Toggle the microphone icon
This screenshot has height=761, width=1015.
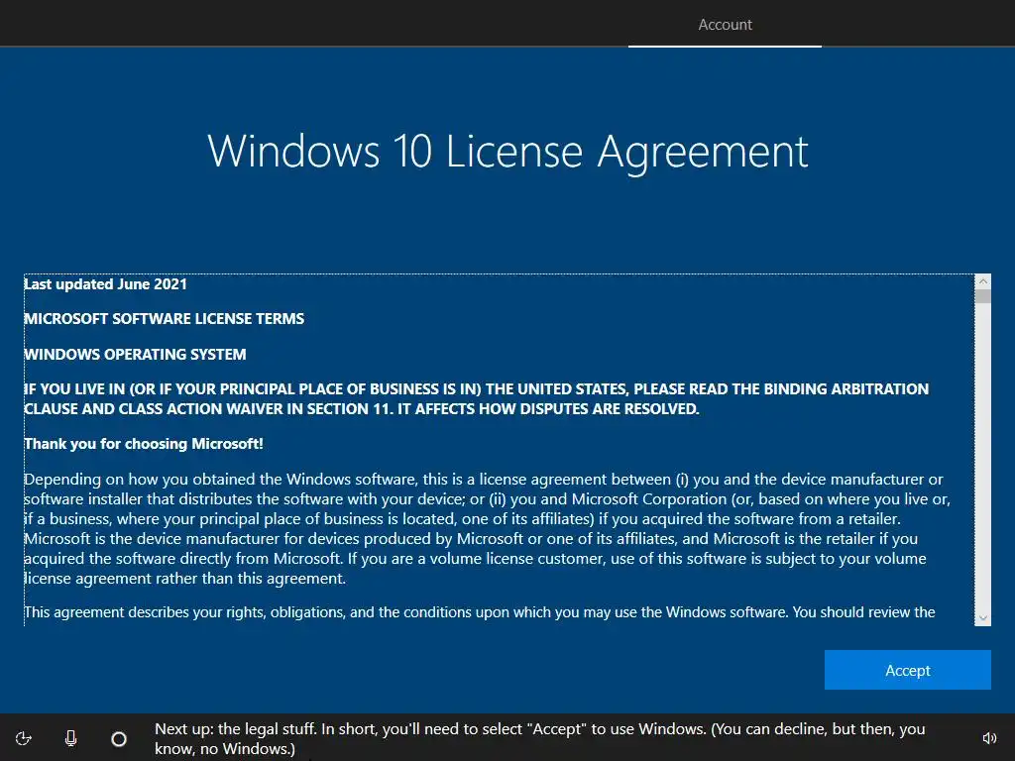pyautogui.click(x=71, y=738)
